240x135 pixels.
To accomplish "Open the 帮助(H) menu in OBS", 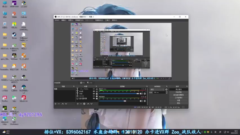I will pos(115,20).
